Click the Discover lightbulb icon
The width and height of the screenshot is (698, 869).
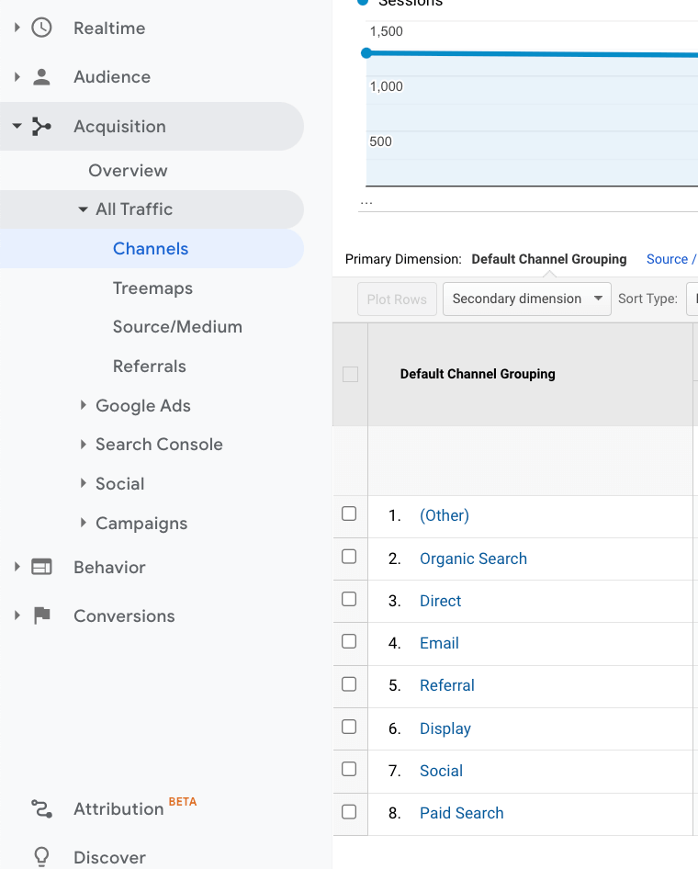pyautogui.click(x=41, y=857)
